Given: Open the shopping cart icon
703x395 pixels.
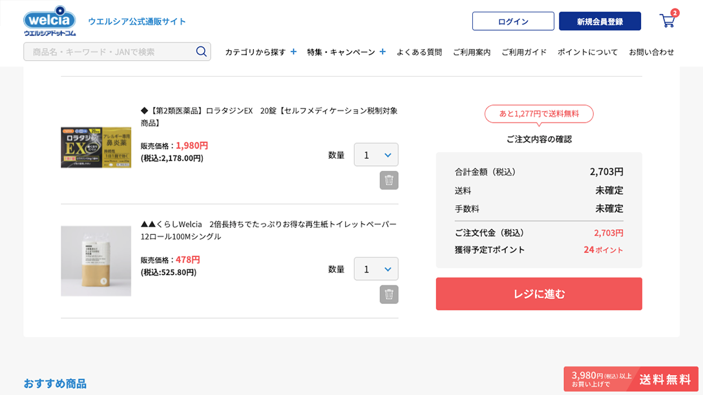Looking at the screenshot, I should [x=667, y=21].
